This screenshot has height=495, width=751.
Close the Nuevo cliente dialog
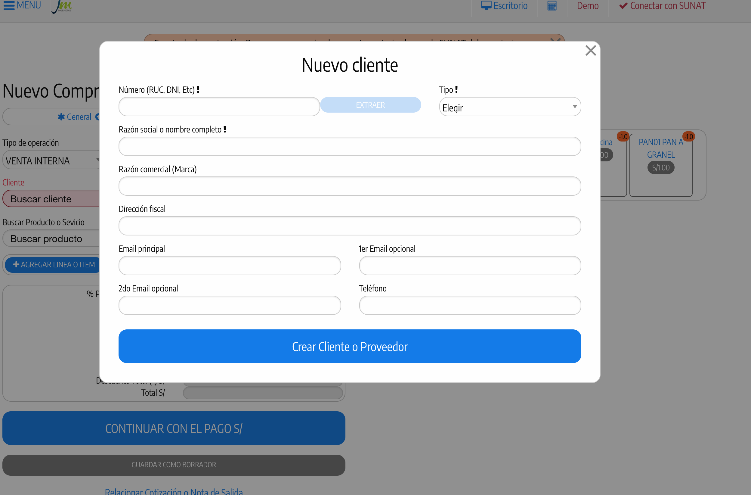590,51
